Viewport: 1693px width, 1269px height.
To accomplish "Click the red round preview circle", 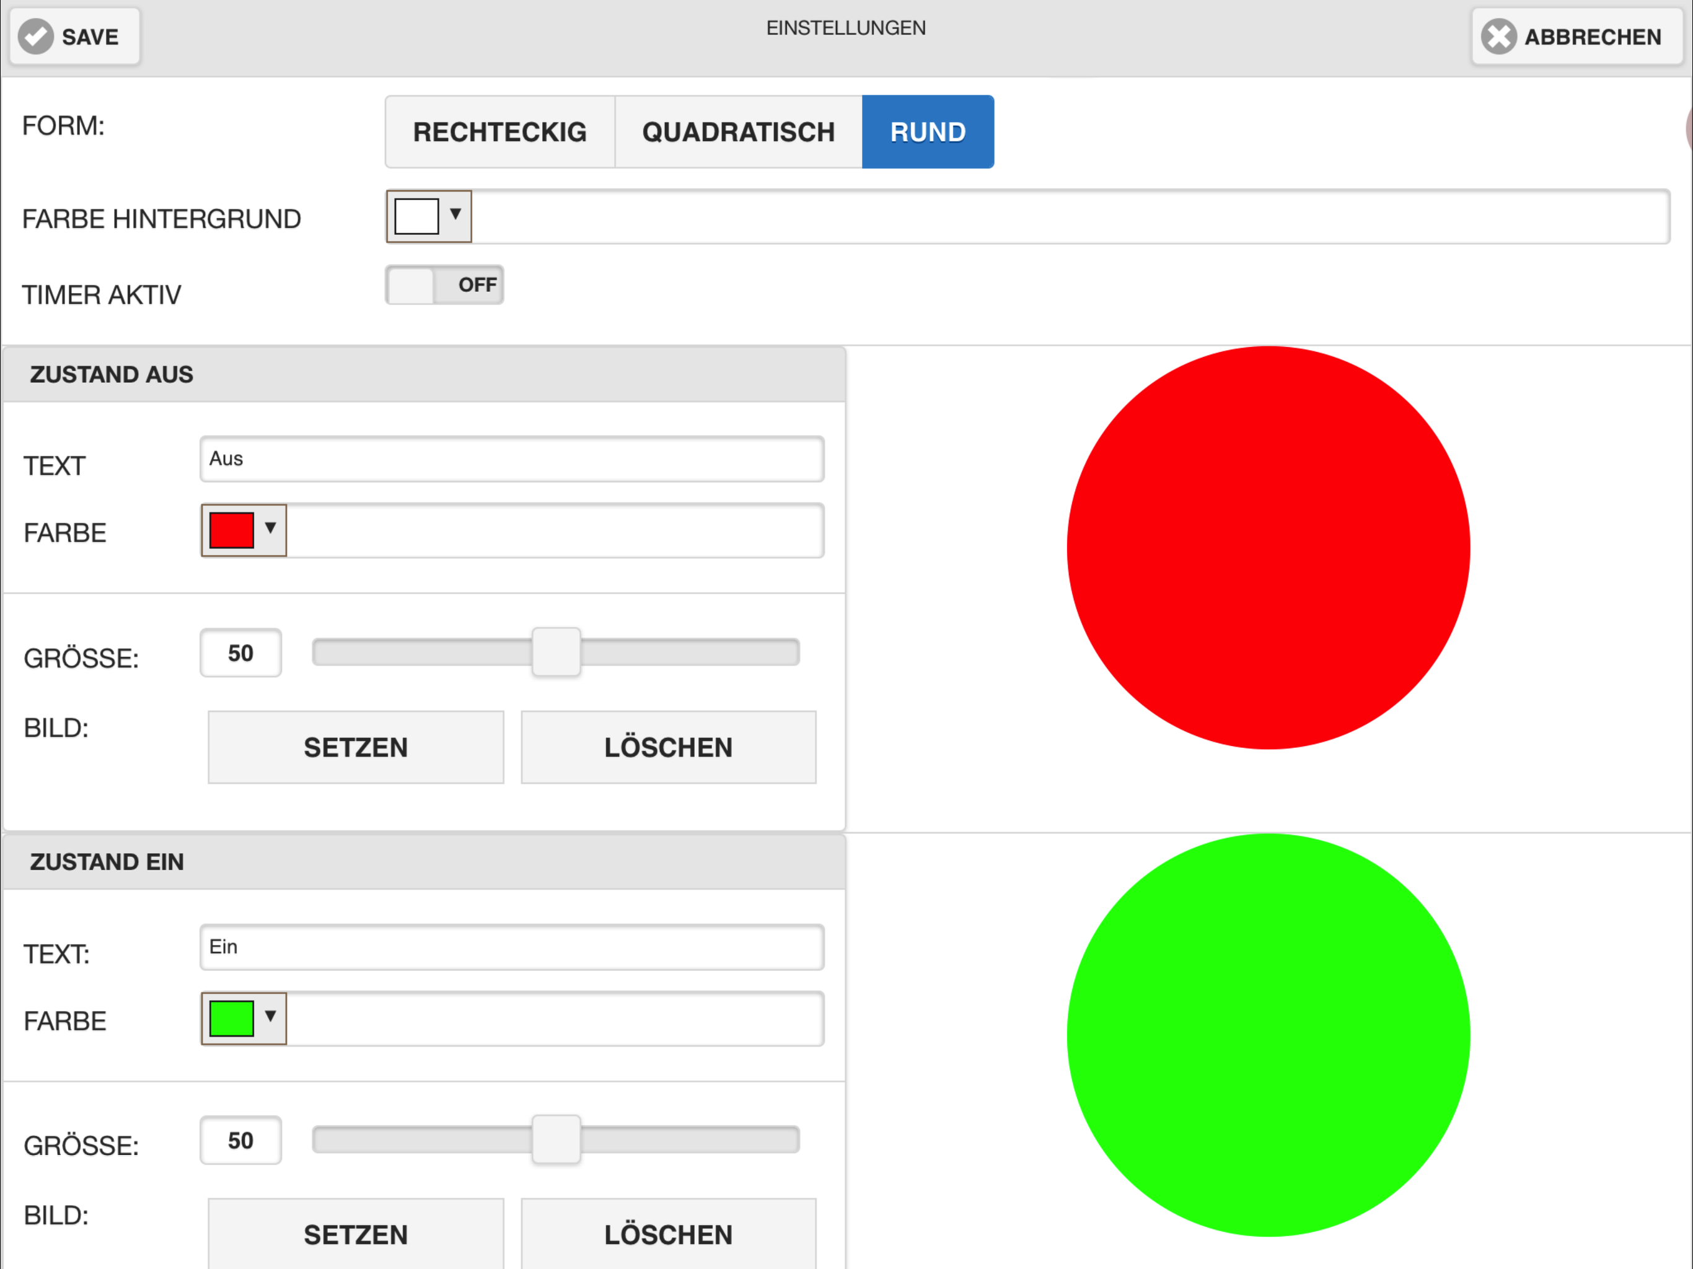I will pos(1269,548).
